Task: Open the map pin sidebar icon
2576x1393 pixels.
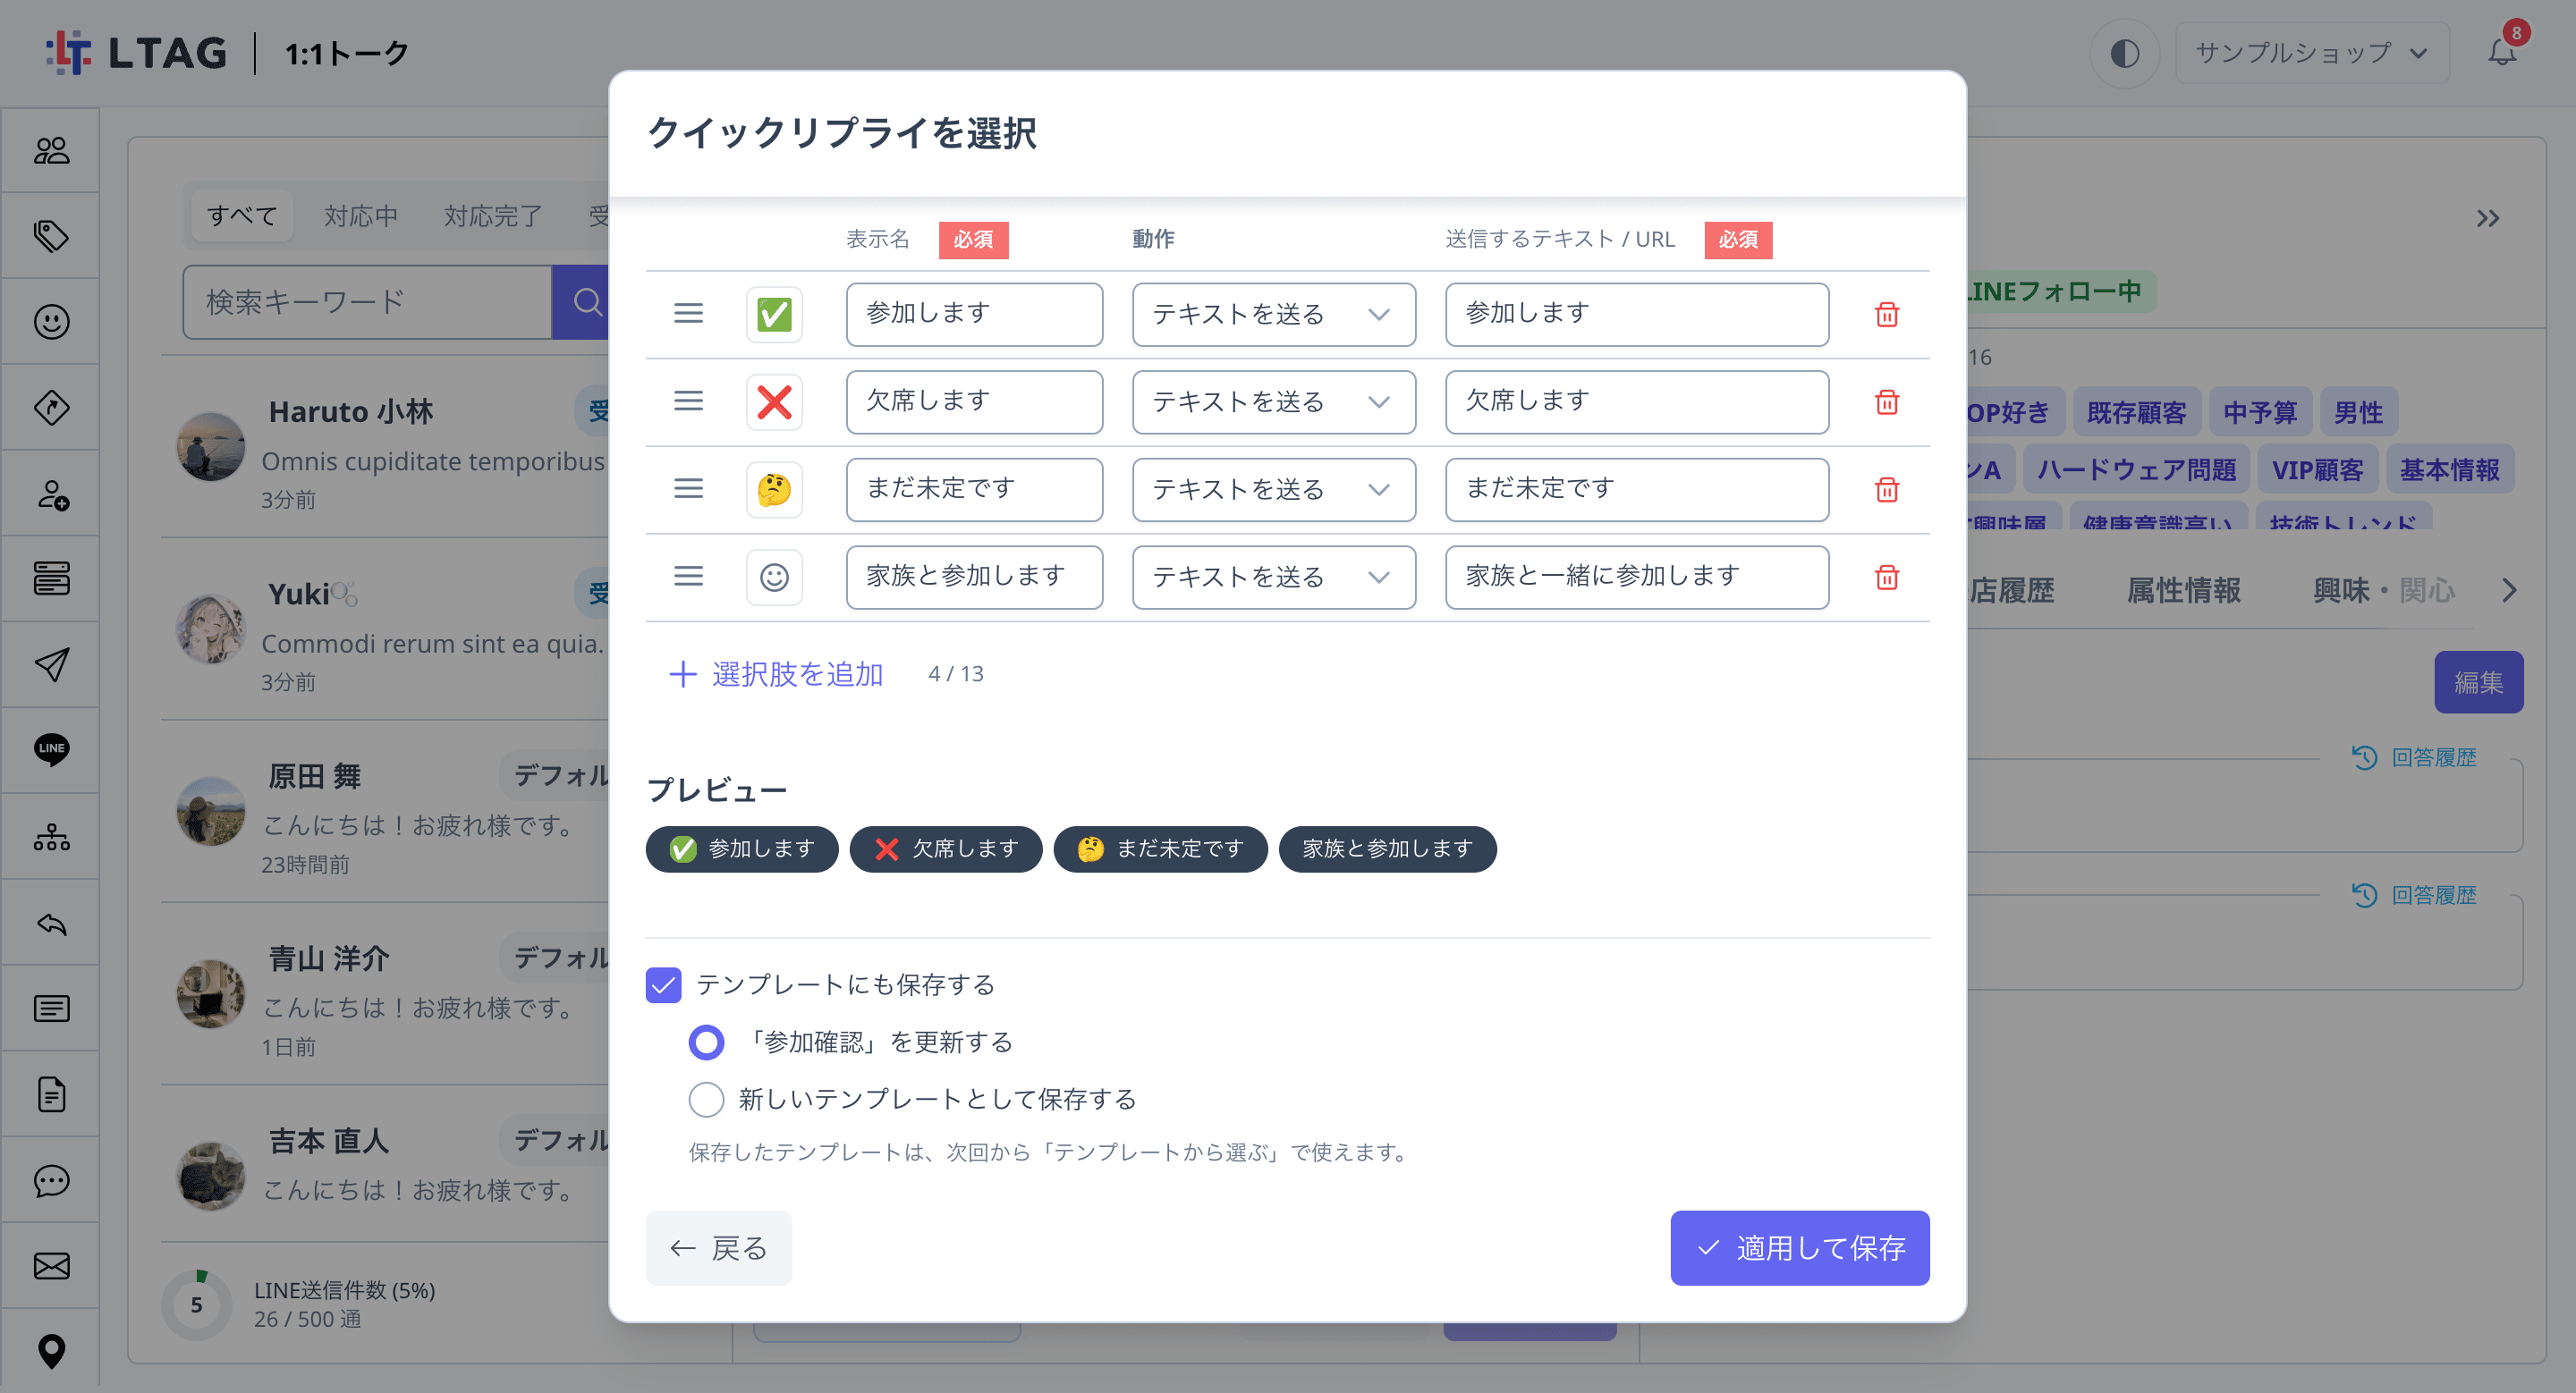Action: [51, 1351]
